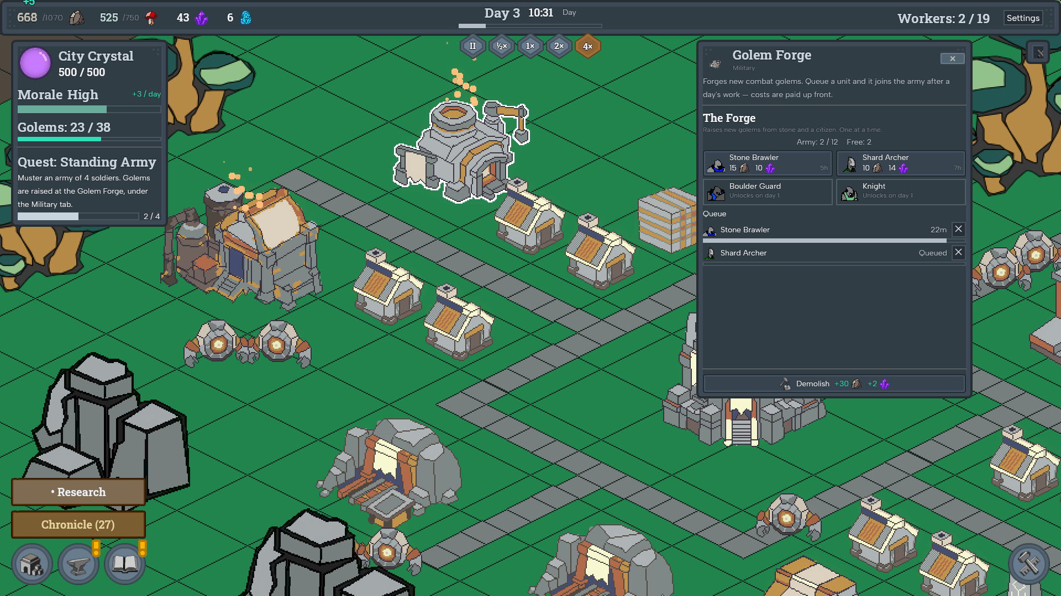
Task: Click the stone resource icon in top bar
Action: tap(77, 18)
